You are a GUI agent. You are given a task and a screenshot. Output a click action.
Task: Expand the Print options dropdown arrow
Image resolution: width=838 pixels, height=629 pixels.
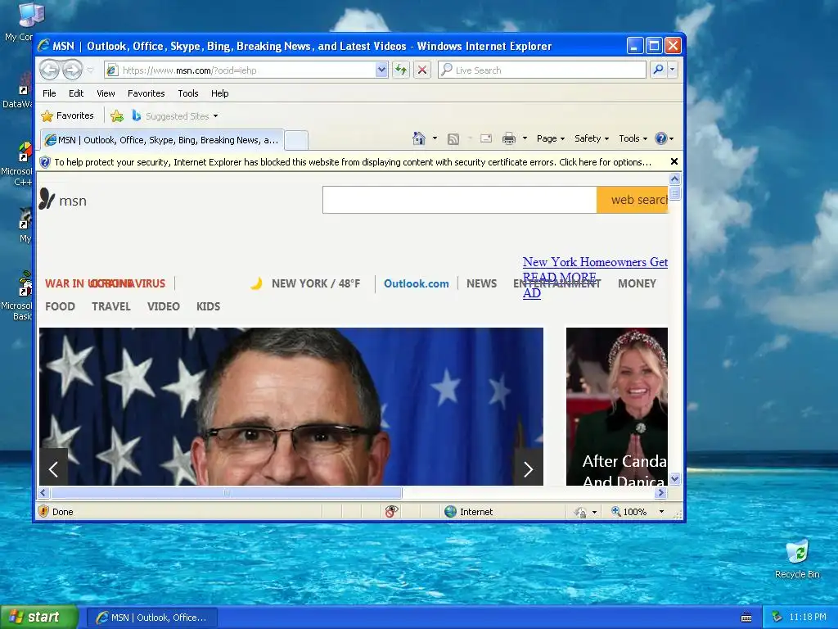tap(525, 138)
